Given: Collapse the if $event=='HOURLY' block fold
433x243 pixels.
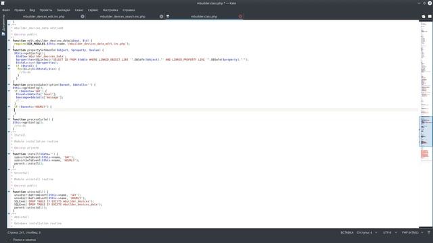Looking at the screenshot, I should (x=9, y=107).
